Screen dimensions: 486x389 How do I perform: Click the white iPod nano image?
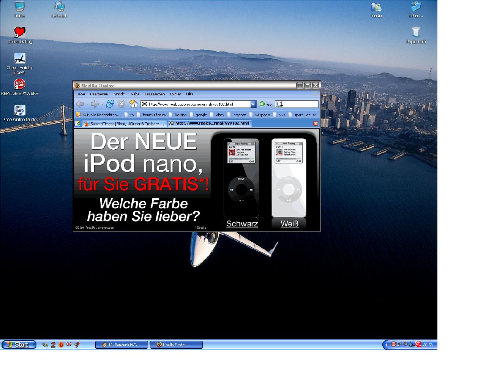coord(289,178)
